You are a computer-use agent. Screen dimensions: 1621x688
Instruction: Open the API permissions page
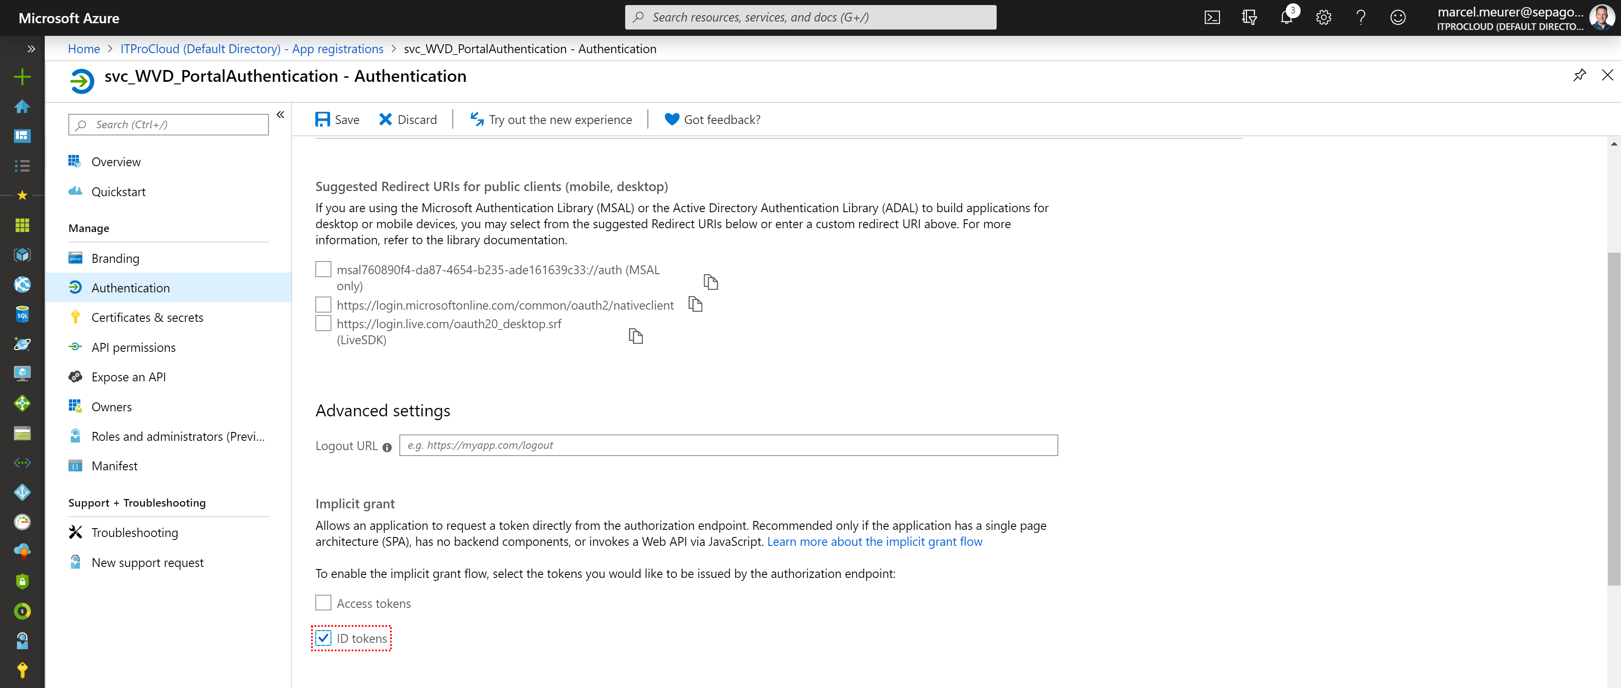coord(133,347)
